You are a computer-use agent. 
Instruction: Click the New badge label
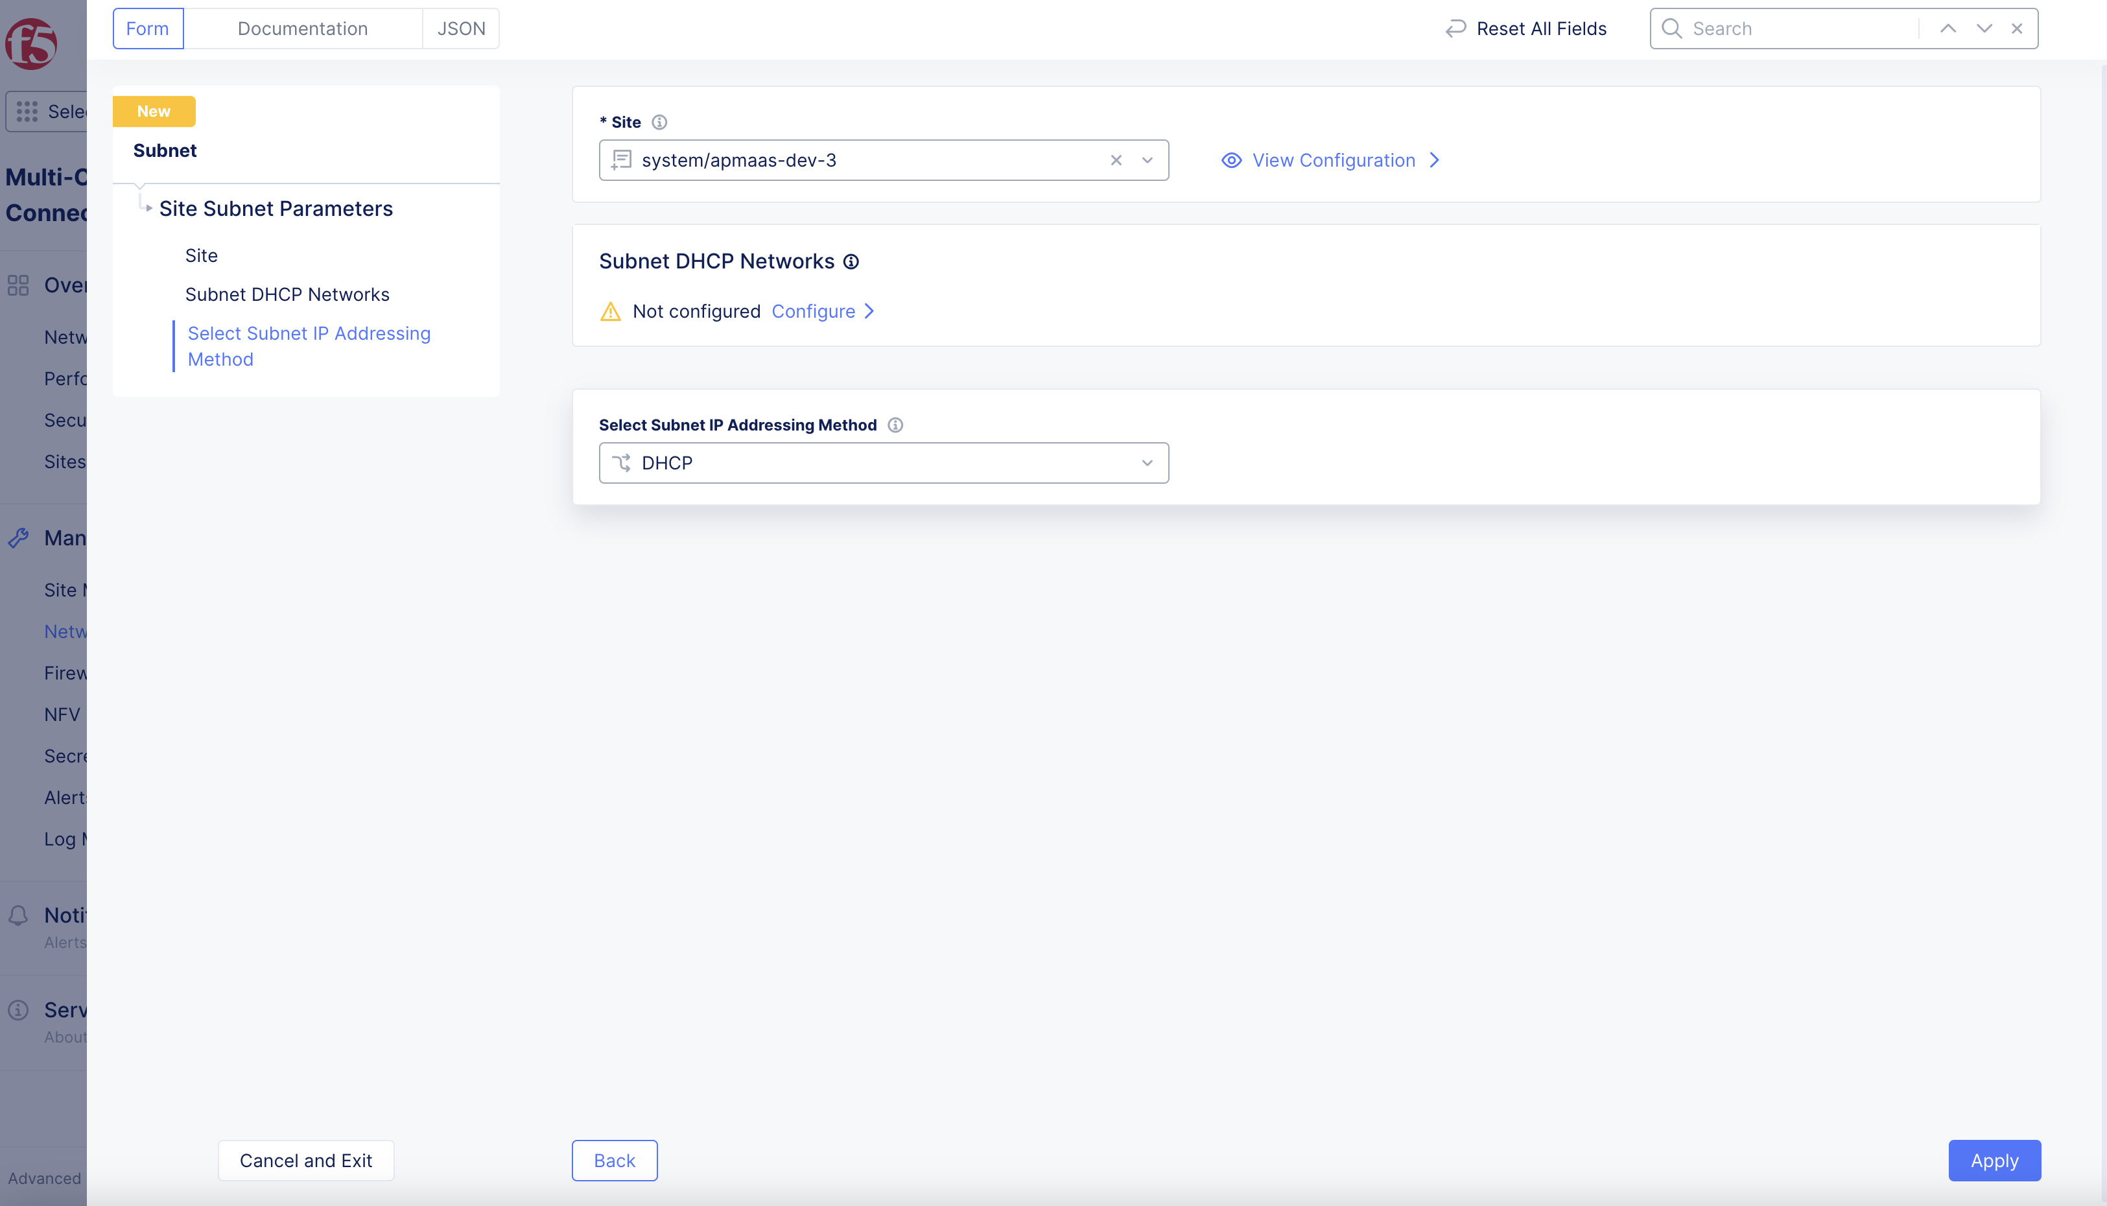154,111
